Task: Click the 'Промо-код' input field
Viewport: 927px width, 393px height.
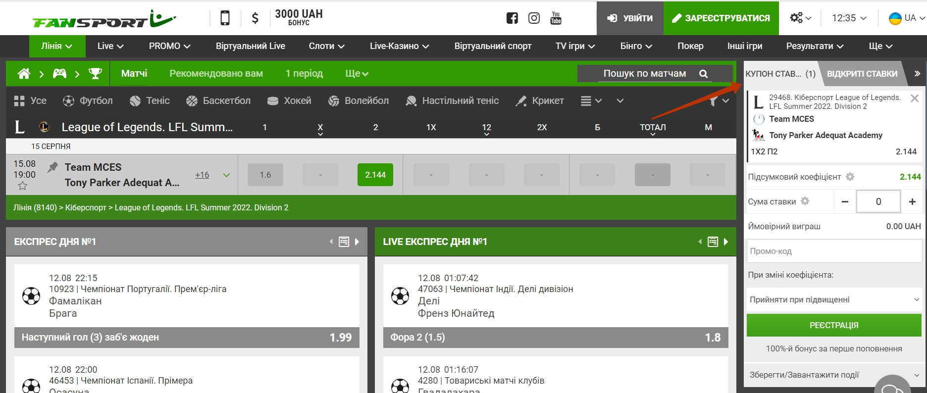Action: pos(834,251)
